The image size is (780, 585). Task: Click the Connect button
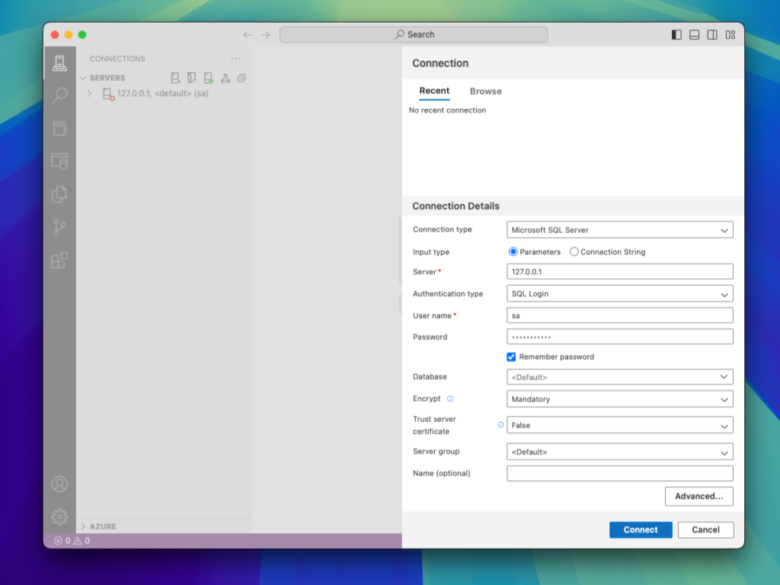(x=641, y=530)
